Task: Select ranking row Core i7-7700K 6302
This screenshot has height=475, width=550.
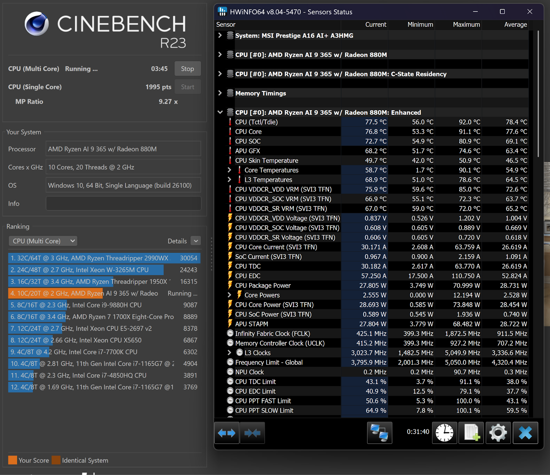Action: 104,352
